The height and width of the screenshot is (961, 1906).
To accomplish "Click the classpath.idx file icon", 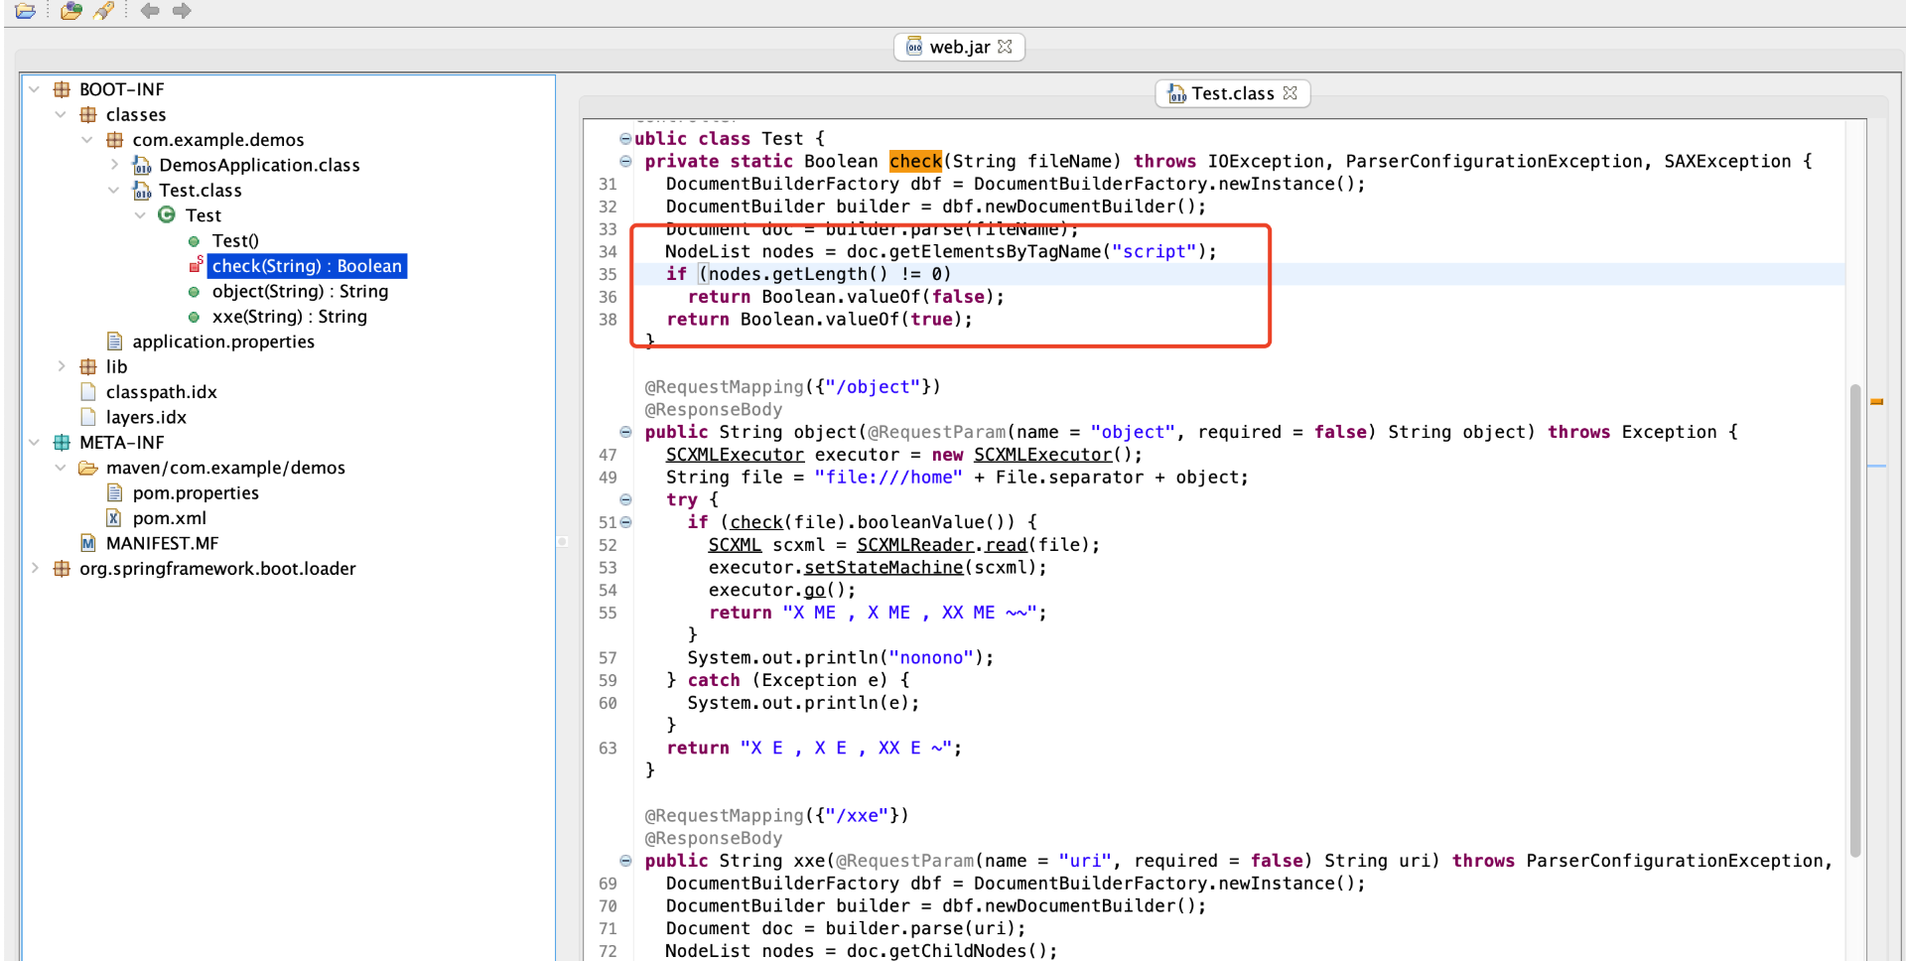I will coord(88,392).
